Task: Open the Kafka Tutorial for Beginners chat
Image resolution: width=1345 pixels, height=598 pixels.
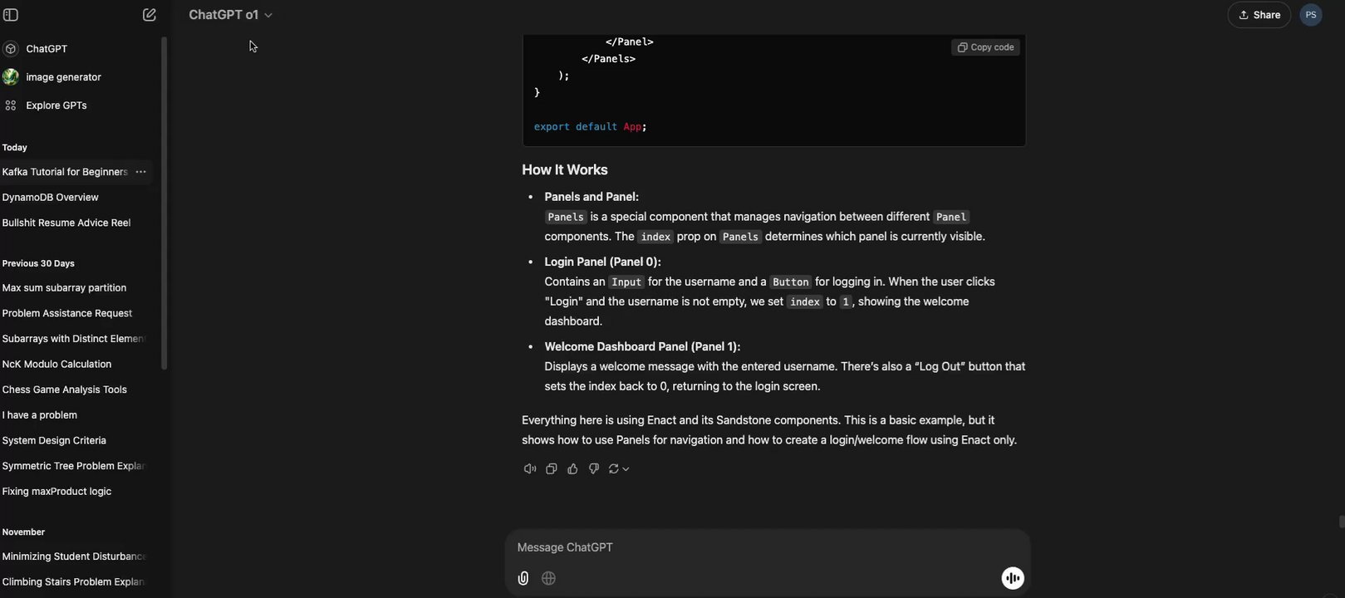Action: [x=65, y=172]
